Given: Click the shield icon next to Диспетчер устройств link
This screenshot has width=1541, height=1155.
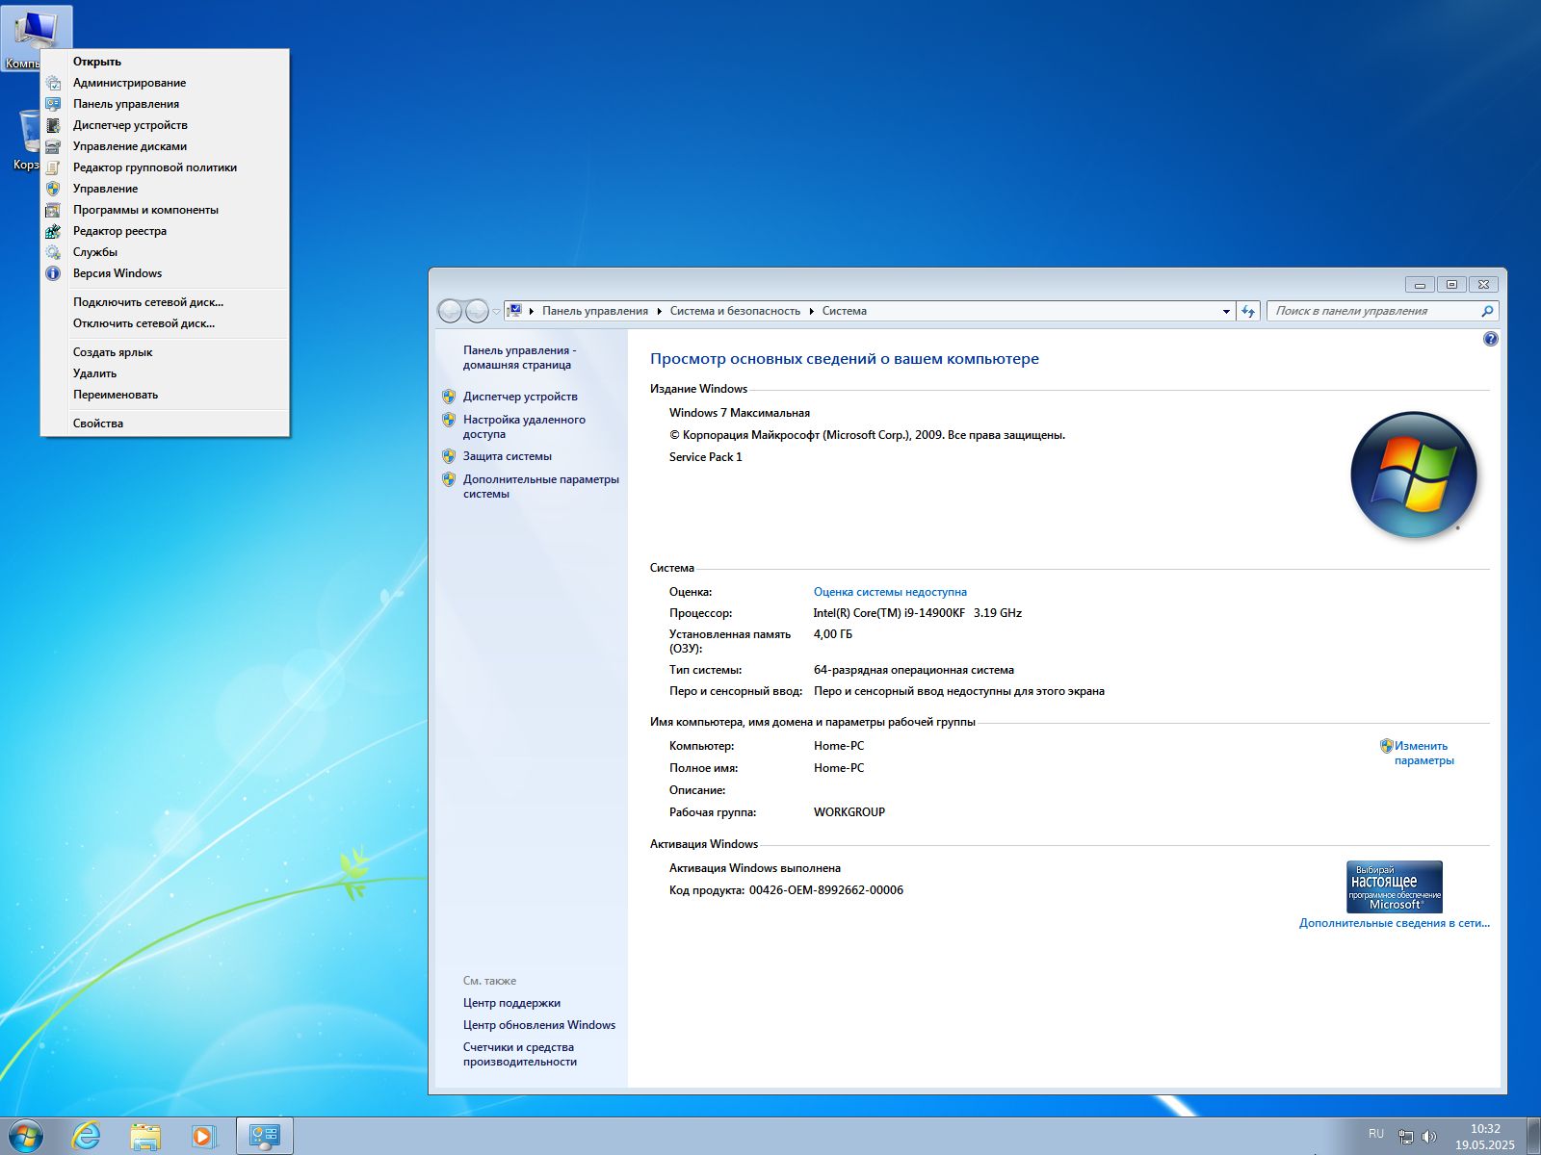Looking at the screenshot, I should point(449,397).
